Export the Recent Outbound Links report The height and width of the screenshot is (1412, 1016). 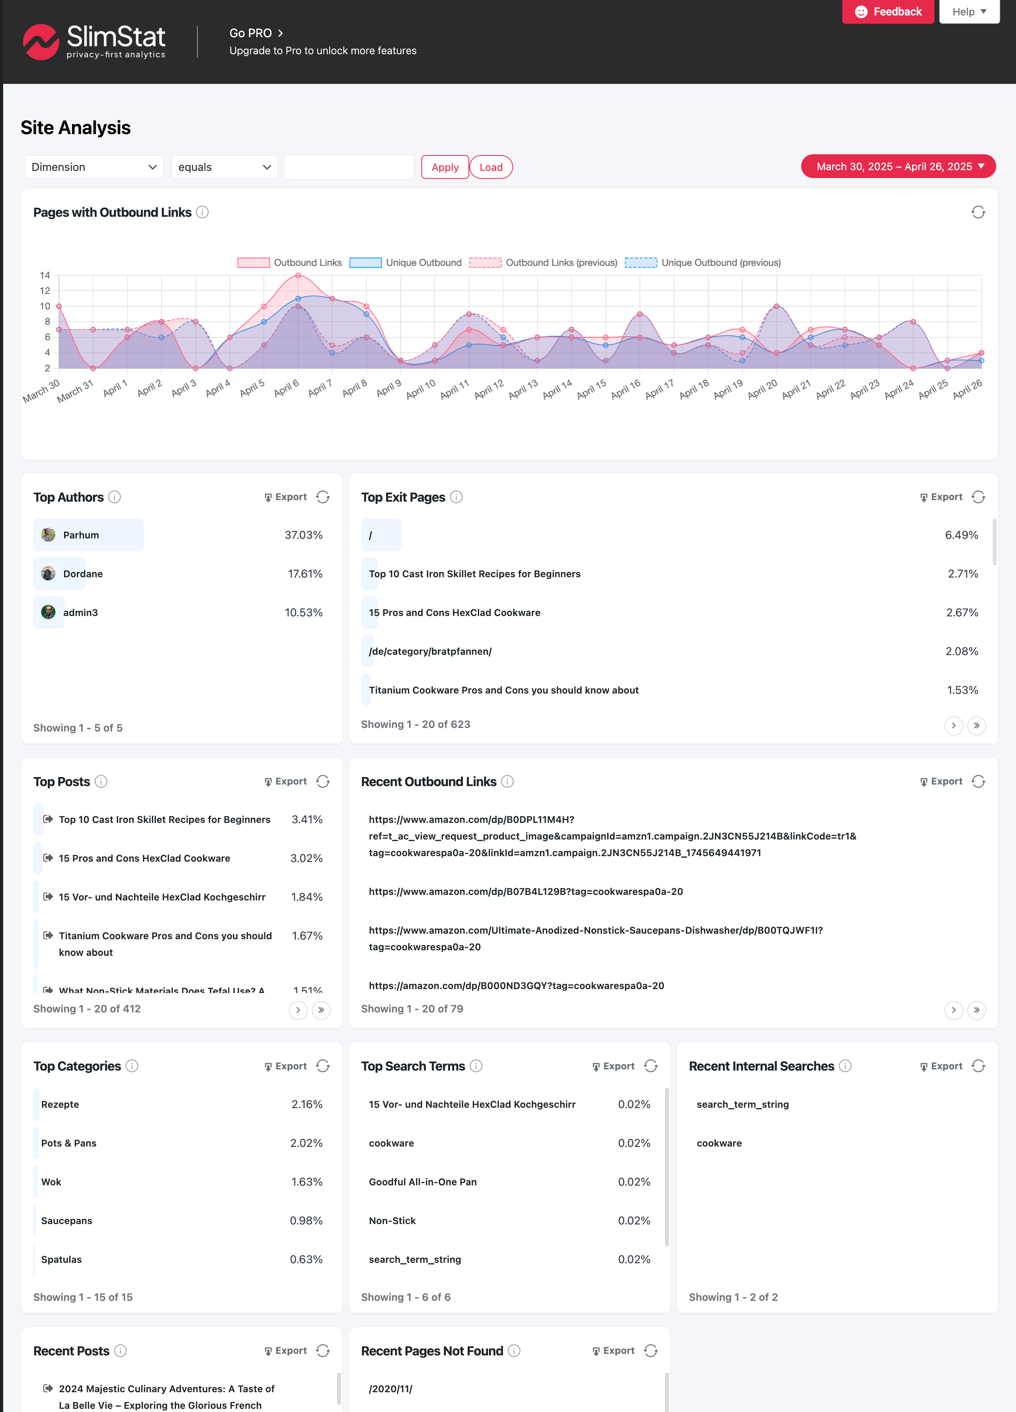tap(941, 781)
